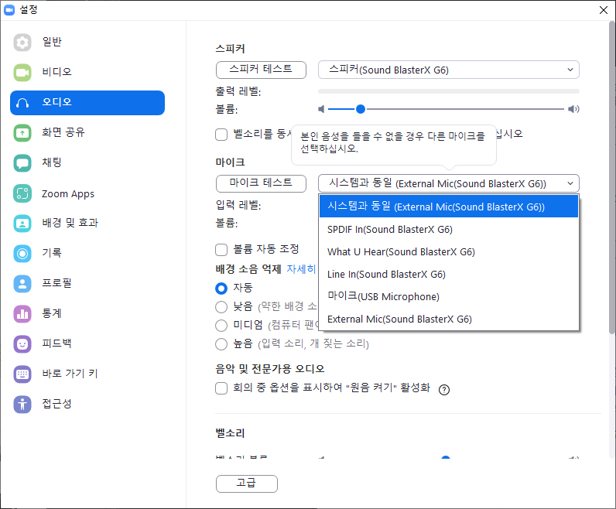
Task: Collapse the 마이크 device dropdown
Action: click(449, 183)
